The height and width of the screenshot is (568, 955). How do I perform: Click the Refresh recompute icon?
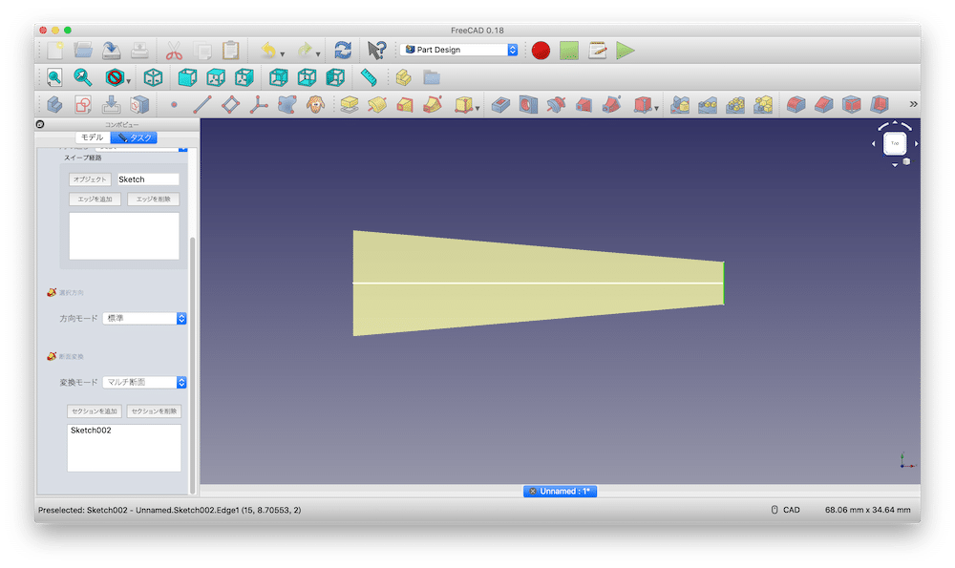point(343,51)
